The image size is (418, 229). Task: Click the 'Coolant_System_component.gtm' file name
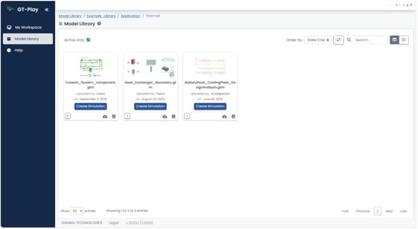point(91,85)
